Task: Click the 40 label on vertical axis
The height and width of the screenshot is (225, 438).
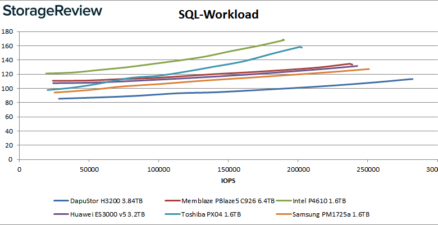Action: [9, 131]
